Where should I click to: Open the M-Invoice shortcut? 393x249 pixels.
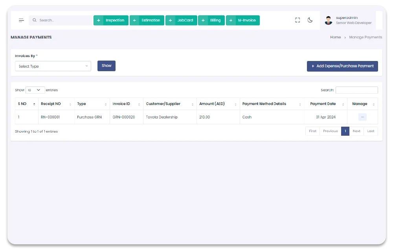243,20
